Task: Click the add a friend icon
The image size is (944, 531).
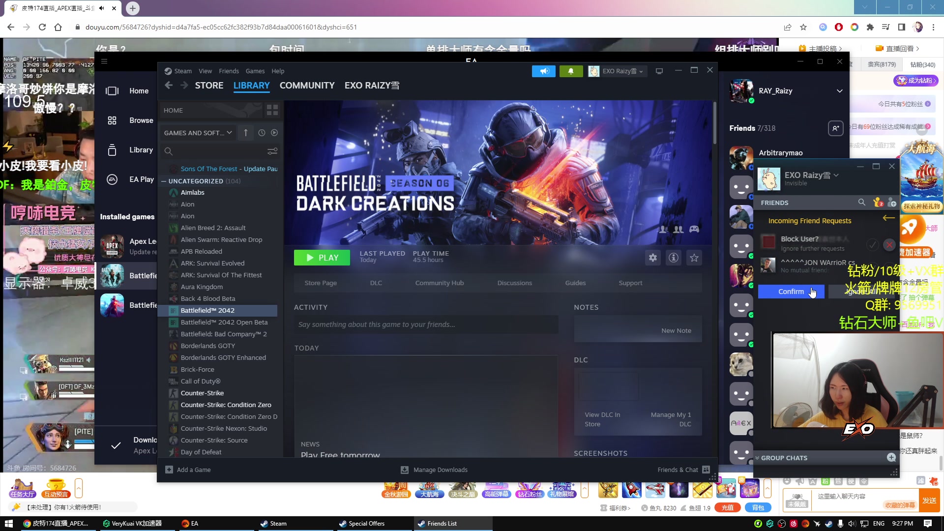Action: coord(892,203)
